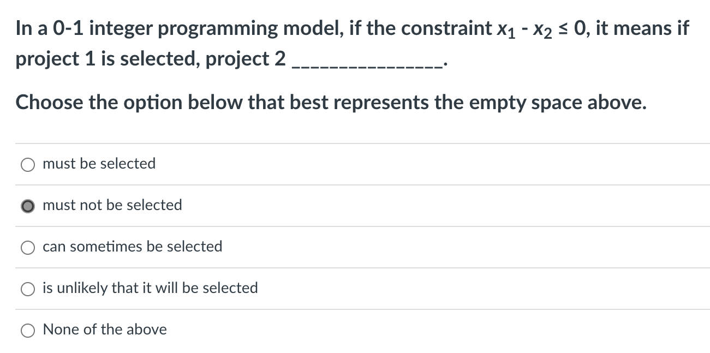This screenshot has width=710, height=353.
Task: Click "is unlikely that it will be selected" text
Action: [150, 289]
